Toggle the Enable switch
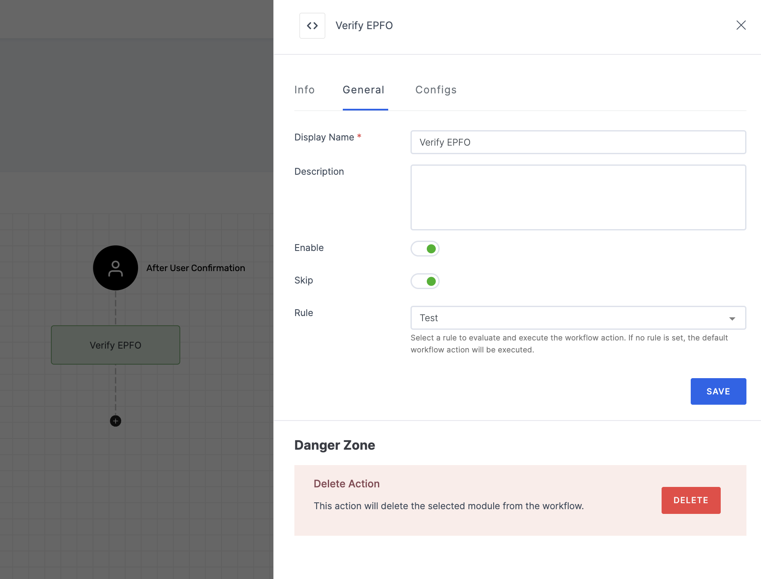 (x=425, y=249)
